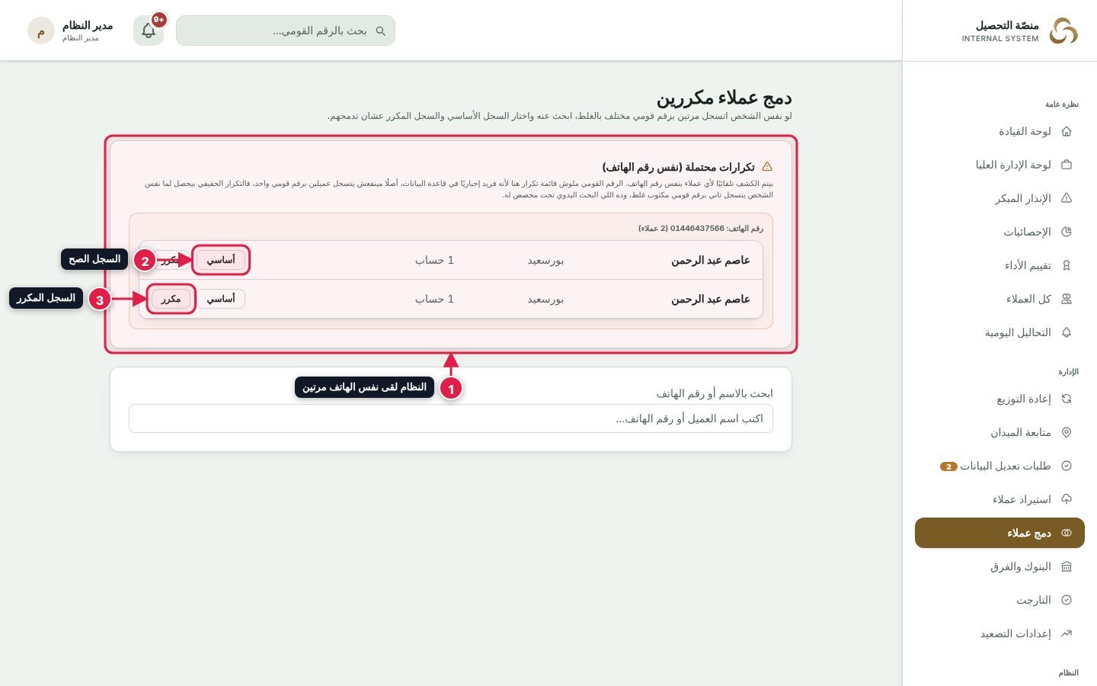Viewport: 1097px width, 686px height.
Task: Open الإحصائيات page from sidebar
Action: [x=999, y=232]
